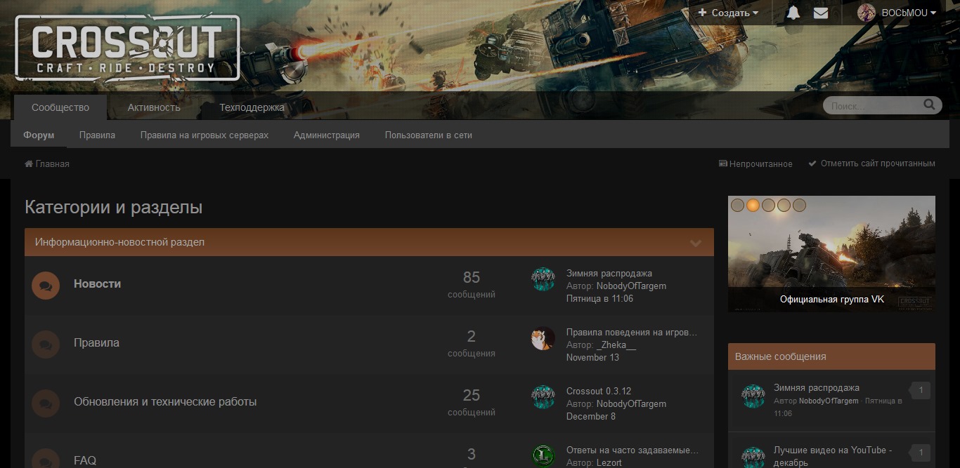Click the FAQ forum bubble icon

click(x=46, y=457)
